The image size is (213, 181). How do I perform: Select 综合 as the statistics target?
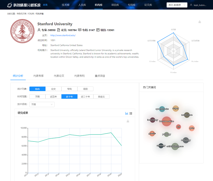(37, 89)
